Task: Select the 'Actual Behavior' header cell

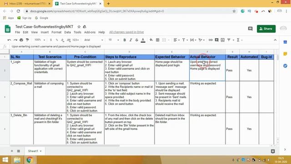Action: click(207, 57)
